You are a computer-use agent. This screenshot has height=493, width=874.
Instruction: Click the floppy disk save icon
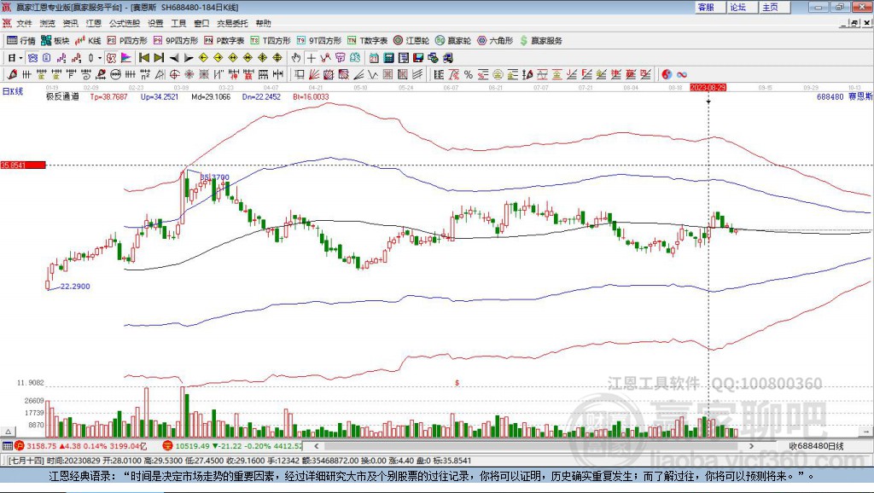point(418,58)
